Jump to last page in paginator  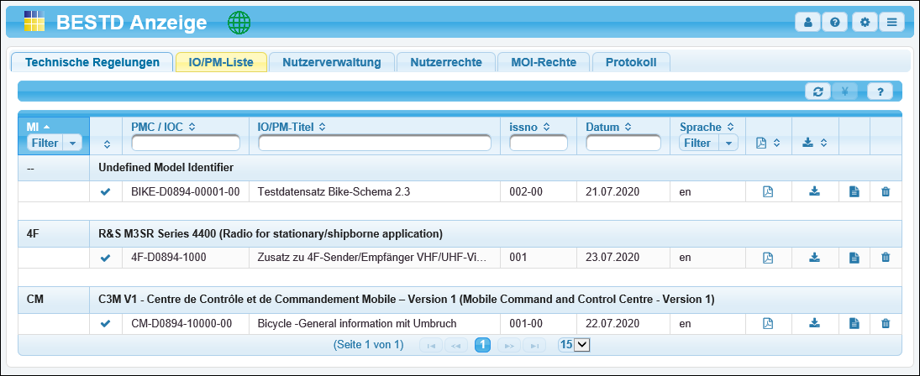(x=534, y=345)
